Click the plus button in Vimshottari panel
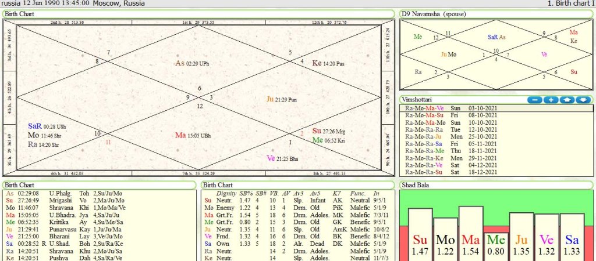 (x=551, y=100)
